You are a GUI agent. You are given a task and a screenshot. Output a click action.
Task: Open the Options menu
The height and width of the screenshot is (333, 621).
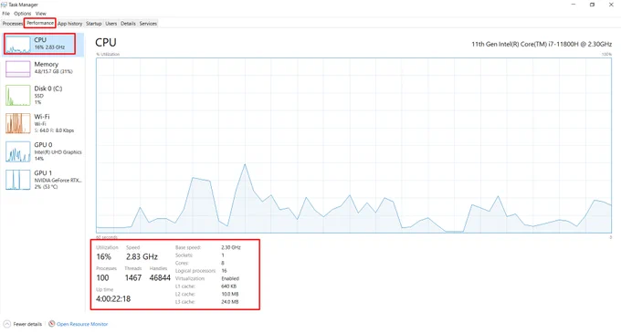(x=23, y=14)
